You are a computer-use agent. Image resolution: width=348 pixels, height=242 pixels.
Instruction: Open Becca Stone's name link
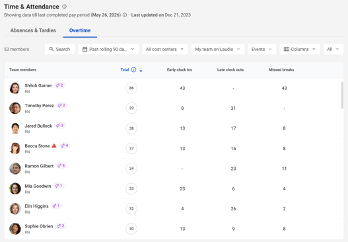[x=37, y=146]
